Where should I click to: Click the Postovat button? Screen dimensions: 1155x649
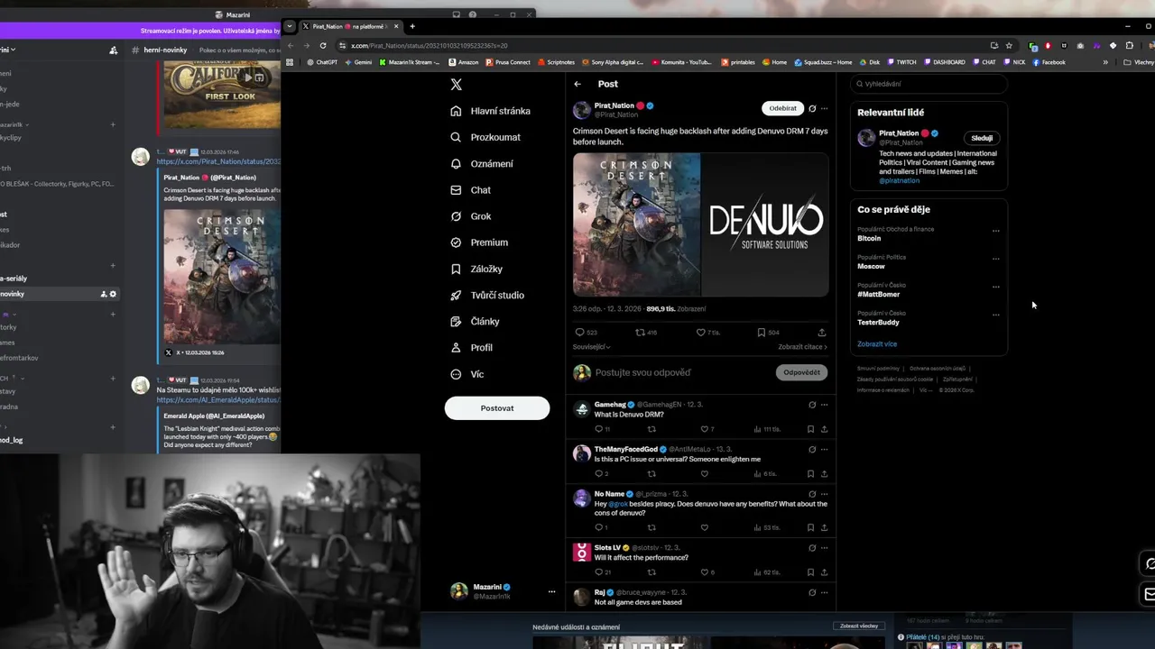point(496,408)
